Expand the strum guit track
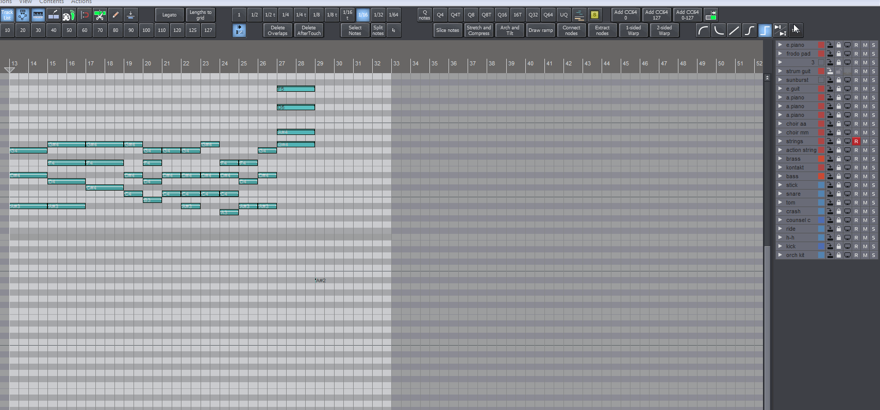 780,71
